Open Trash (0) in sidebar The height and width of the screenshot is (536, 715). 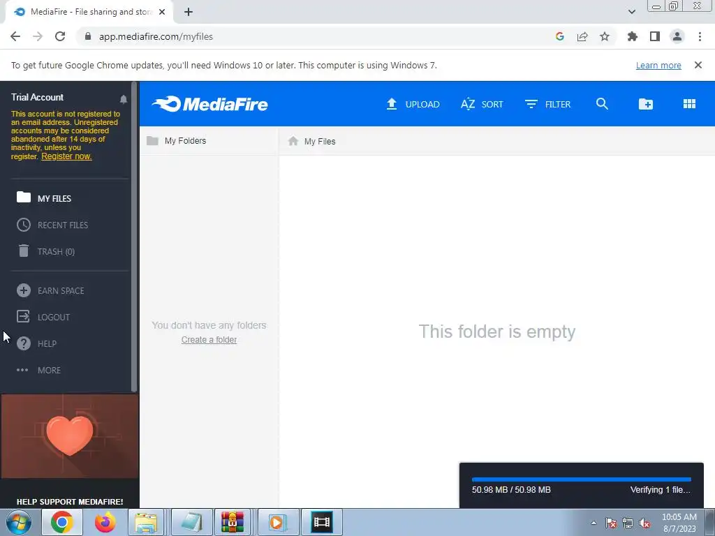tap(45, 251)
